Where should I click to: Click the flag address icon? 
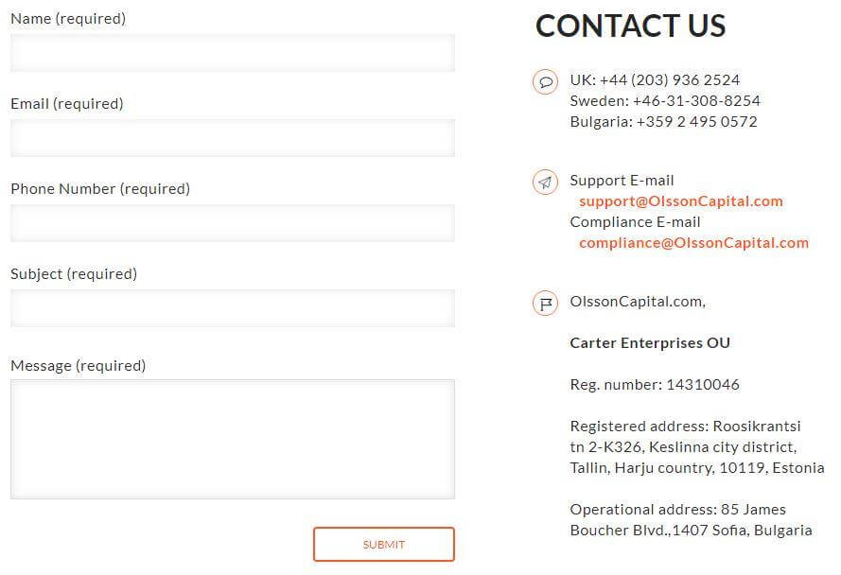pyautogui.click(x=545, y=304)
